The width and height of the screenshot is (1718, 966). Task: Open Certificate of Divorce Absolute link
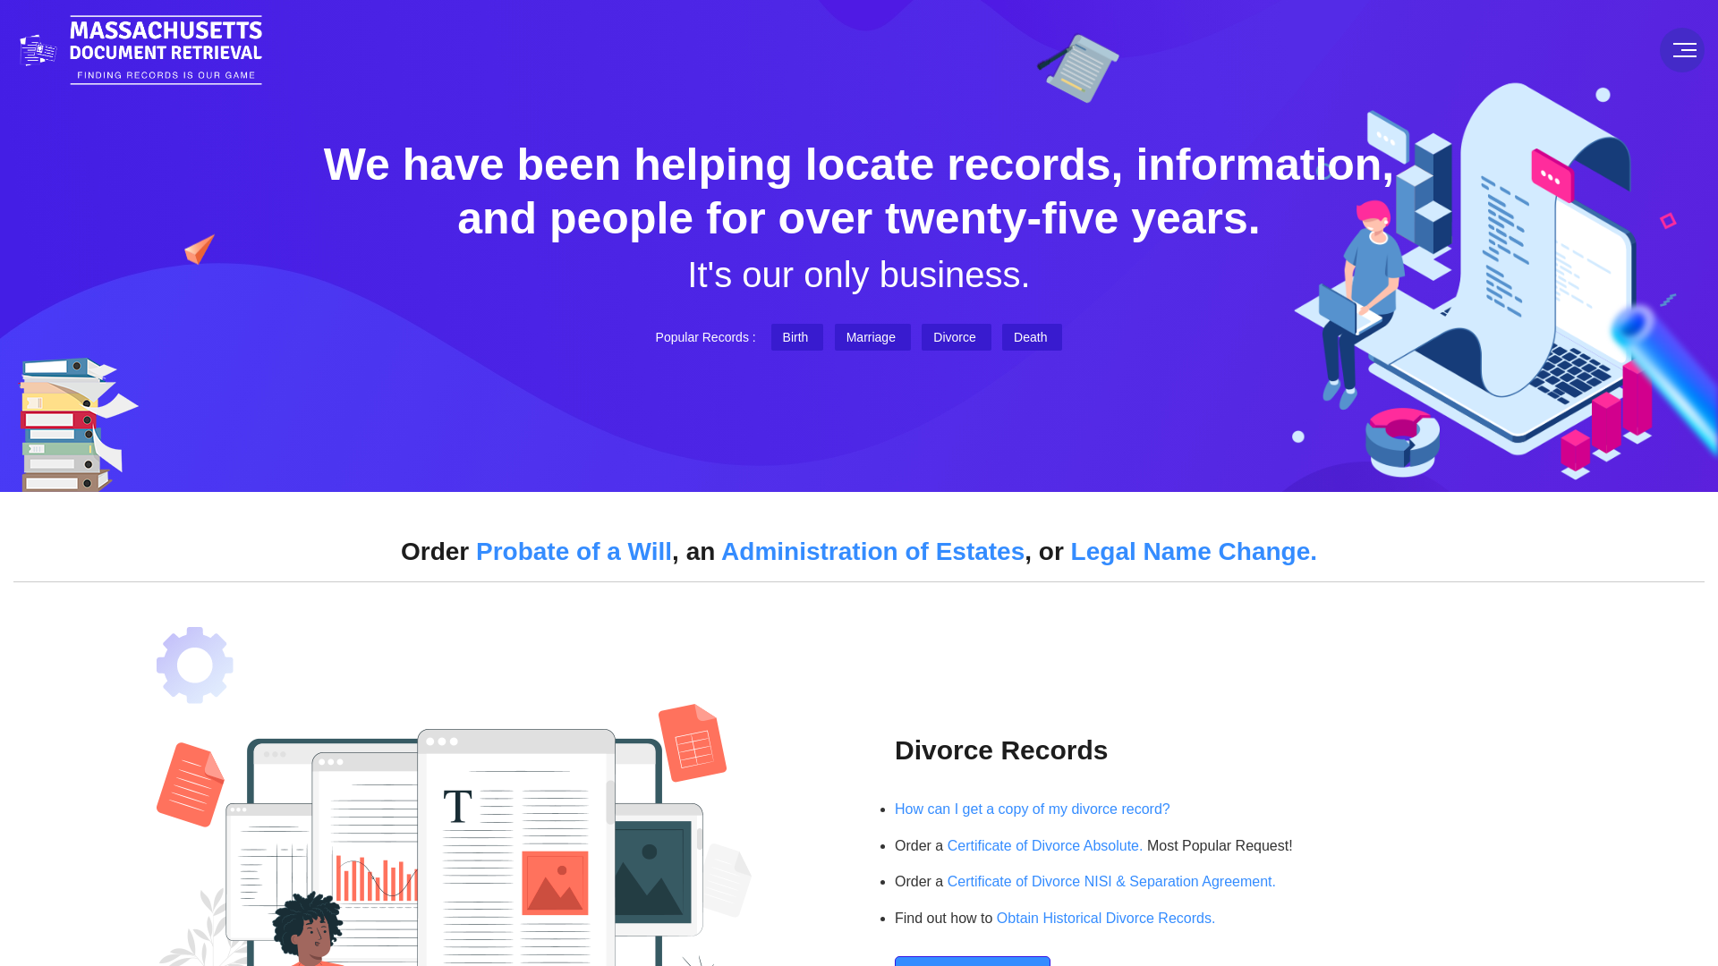[1044, 845]
